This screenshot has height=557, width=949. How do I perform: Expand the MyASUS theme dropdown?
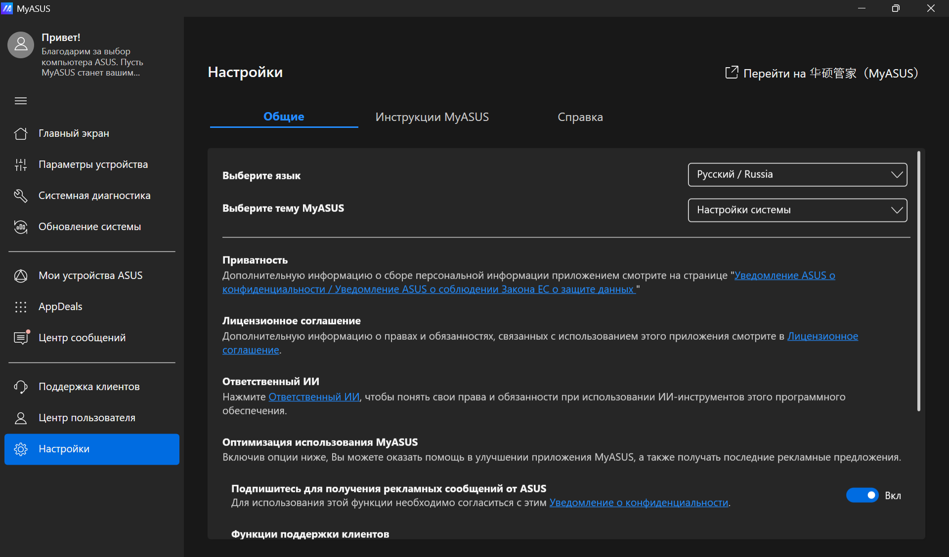(797, 210)
